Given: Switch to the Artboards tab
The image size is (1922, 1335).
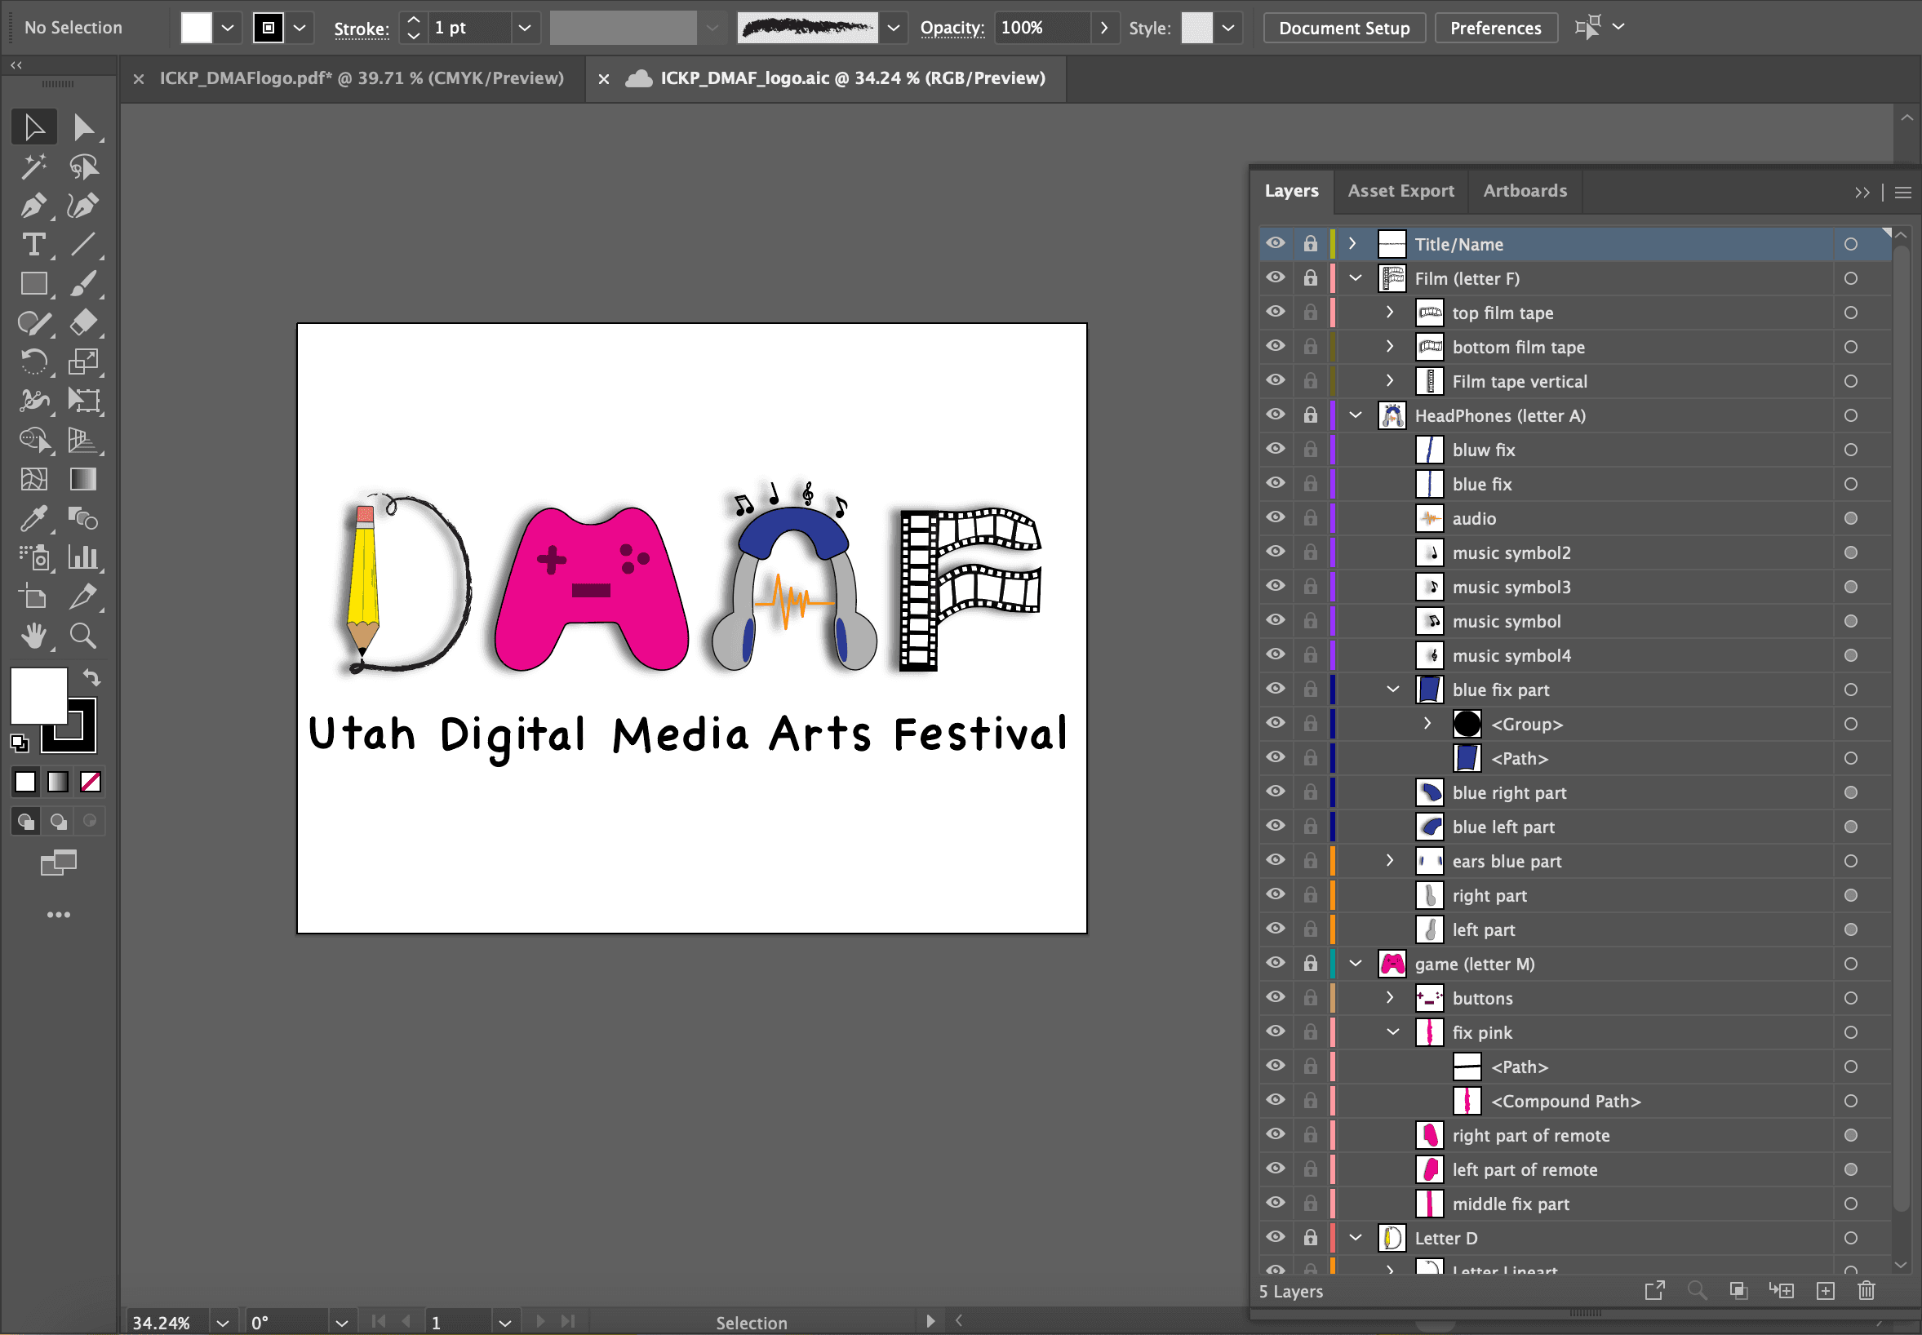Looking at the screenshot, I should click(1525, 191).
